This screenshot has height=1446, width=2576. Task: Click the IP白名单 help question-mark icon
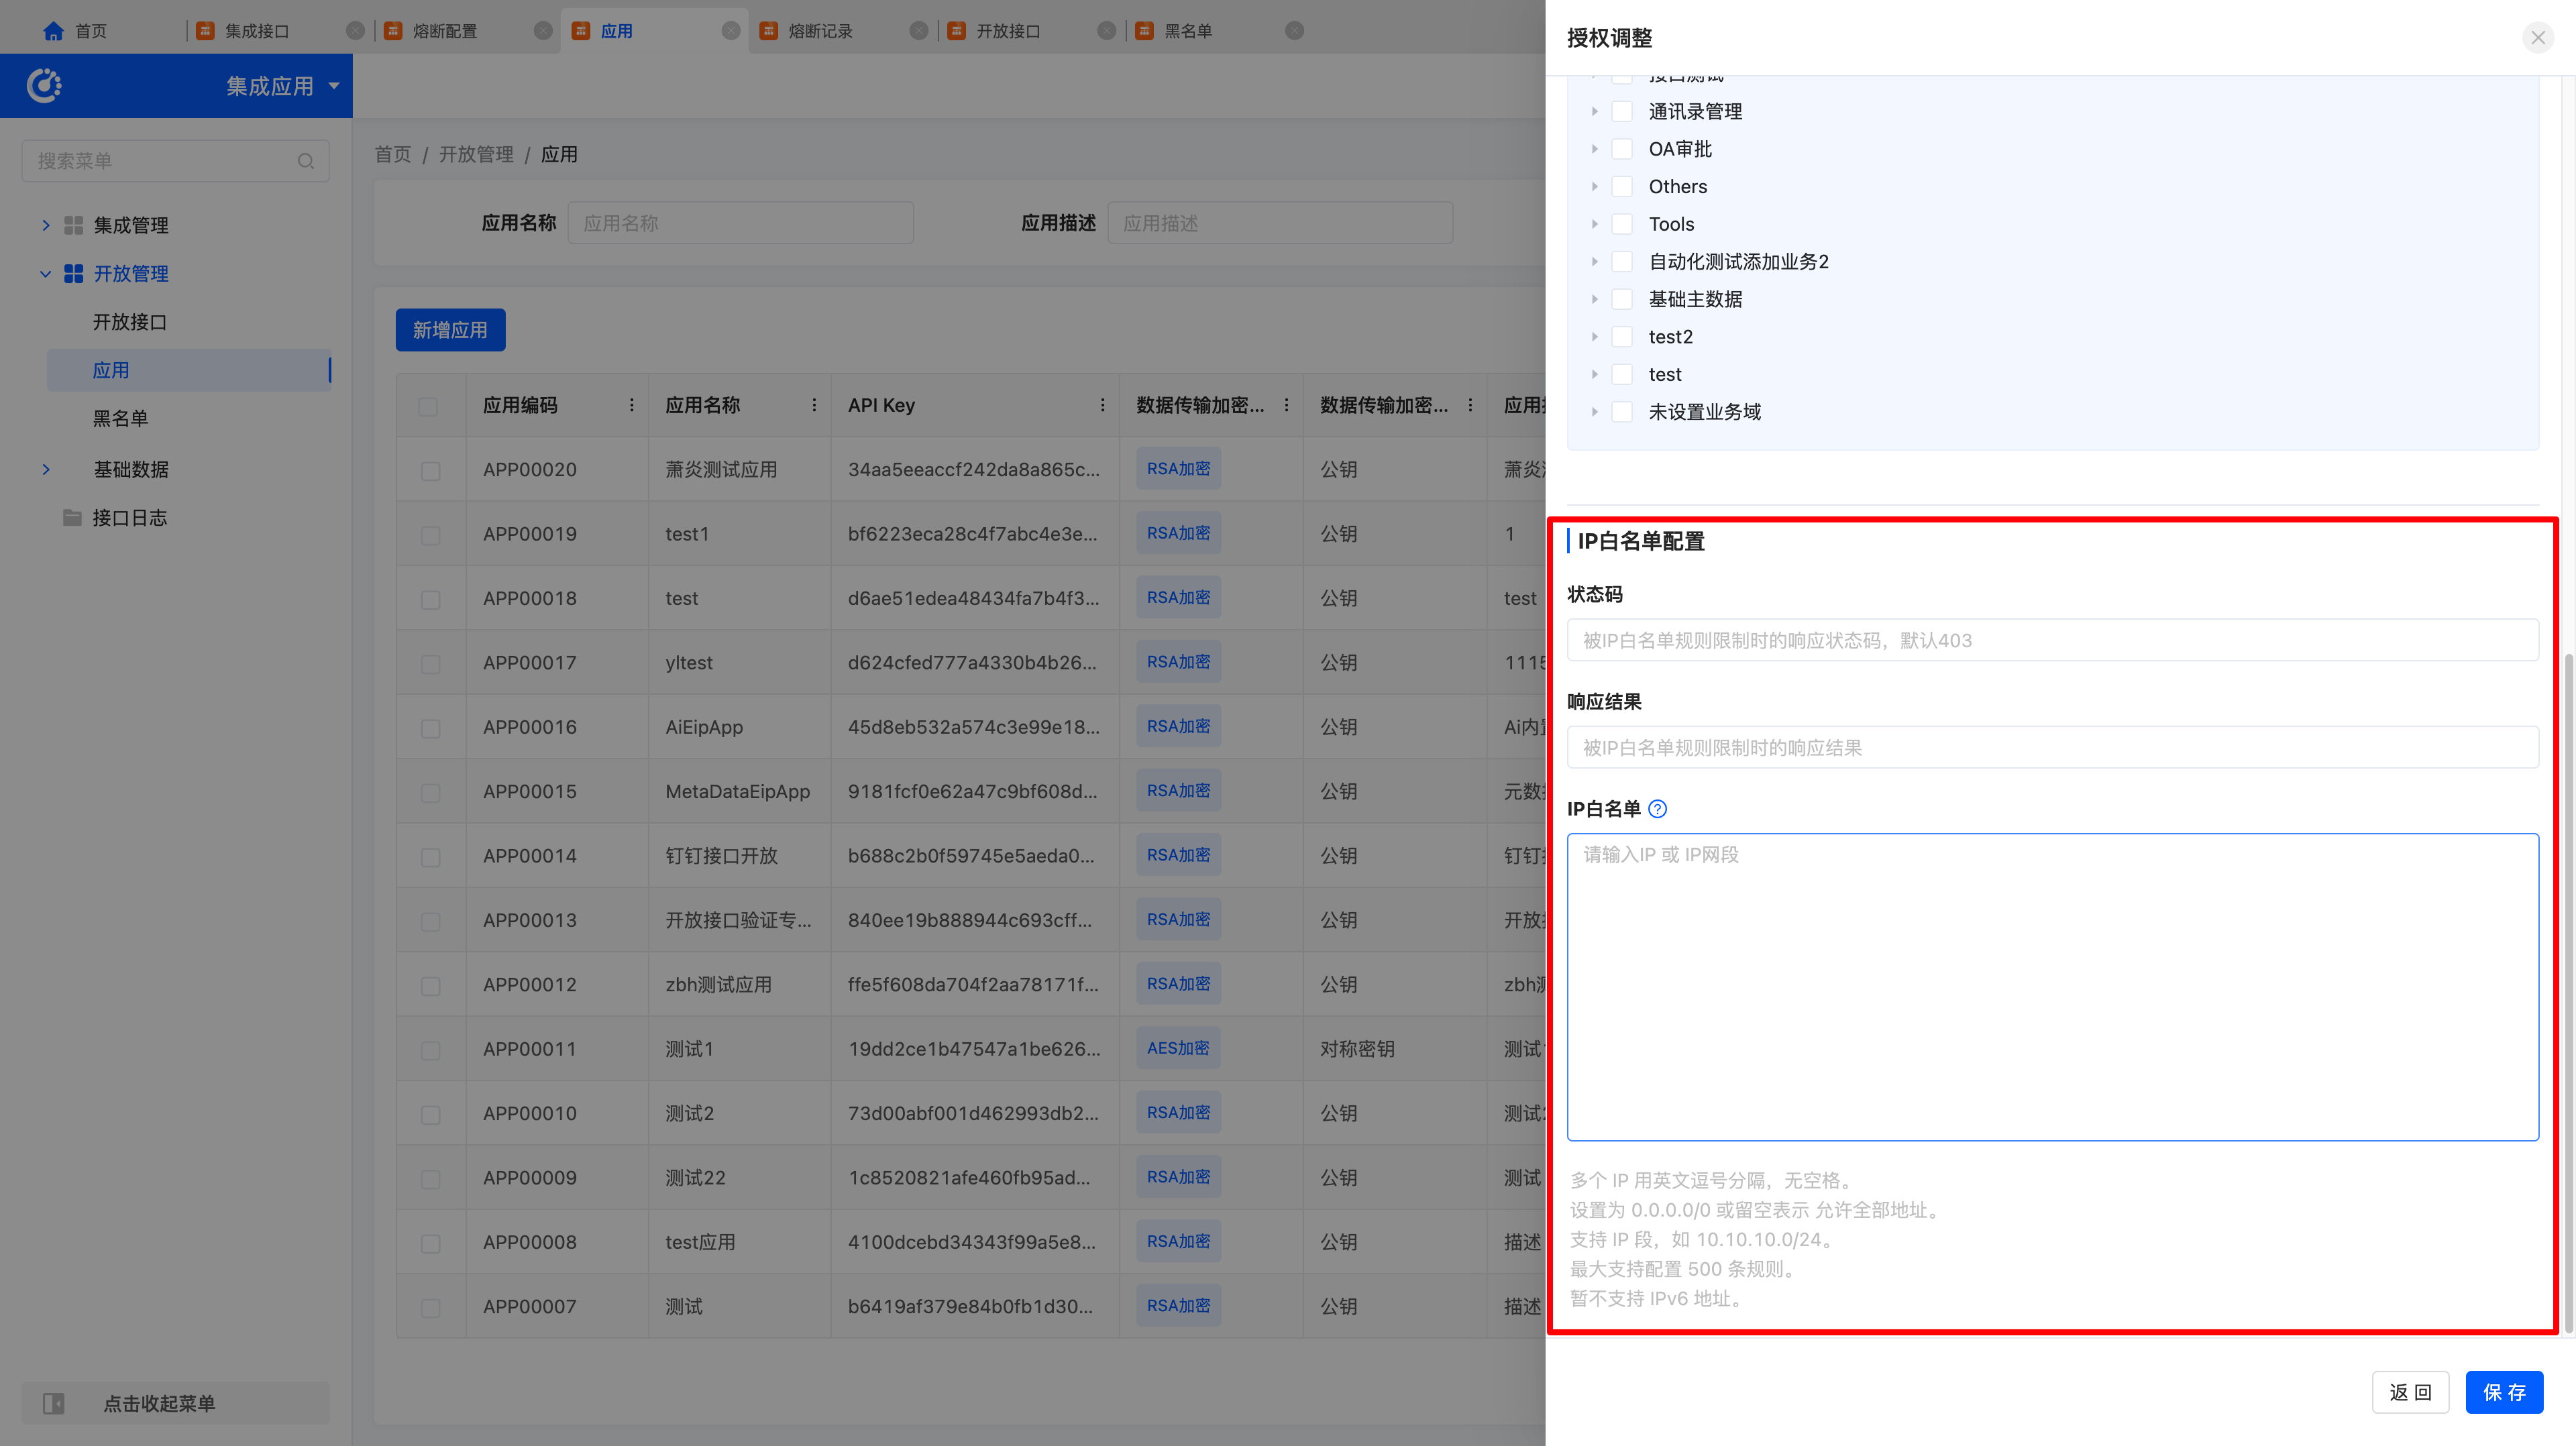(x=1657, y=809)
